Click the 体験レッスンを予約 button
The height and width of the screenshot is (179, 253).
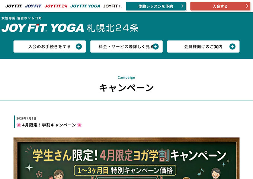point(156,6)
